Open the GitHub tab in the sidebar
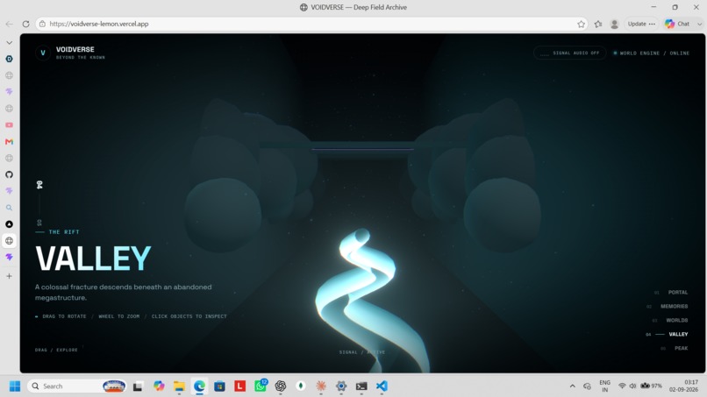Viewport: 707px width, 397px height. tap(9, 174)
